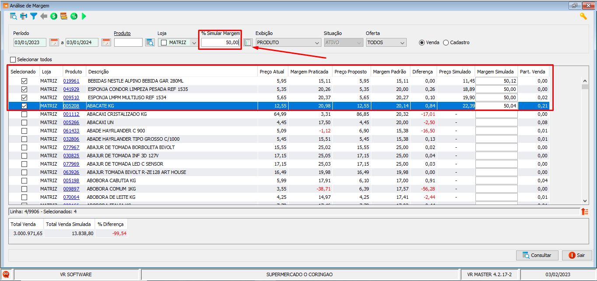This screenshot has width=597, height=281.
Task: Click the blue filter funnel icon
Action: [x=34, y=16]
